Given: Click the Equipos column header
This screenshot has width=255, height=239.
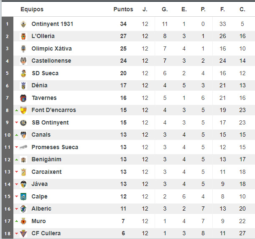Looking at the screenshot, I should [x=32, y=9].
